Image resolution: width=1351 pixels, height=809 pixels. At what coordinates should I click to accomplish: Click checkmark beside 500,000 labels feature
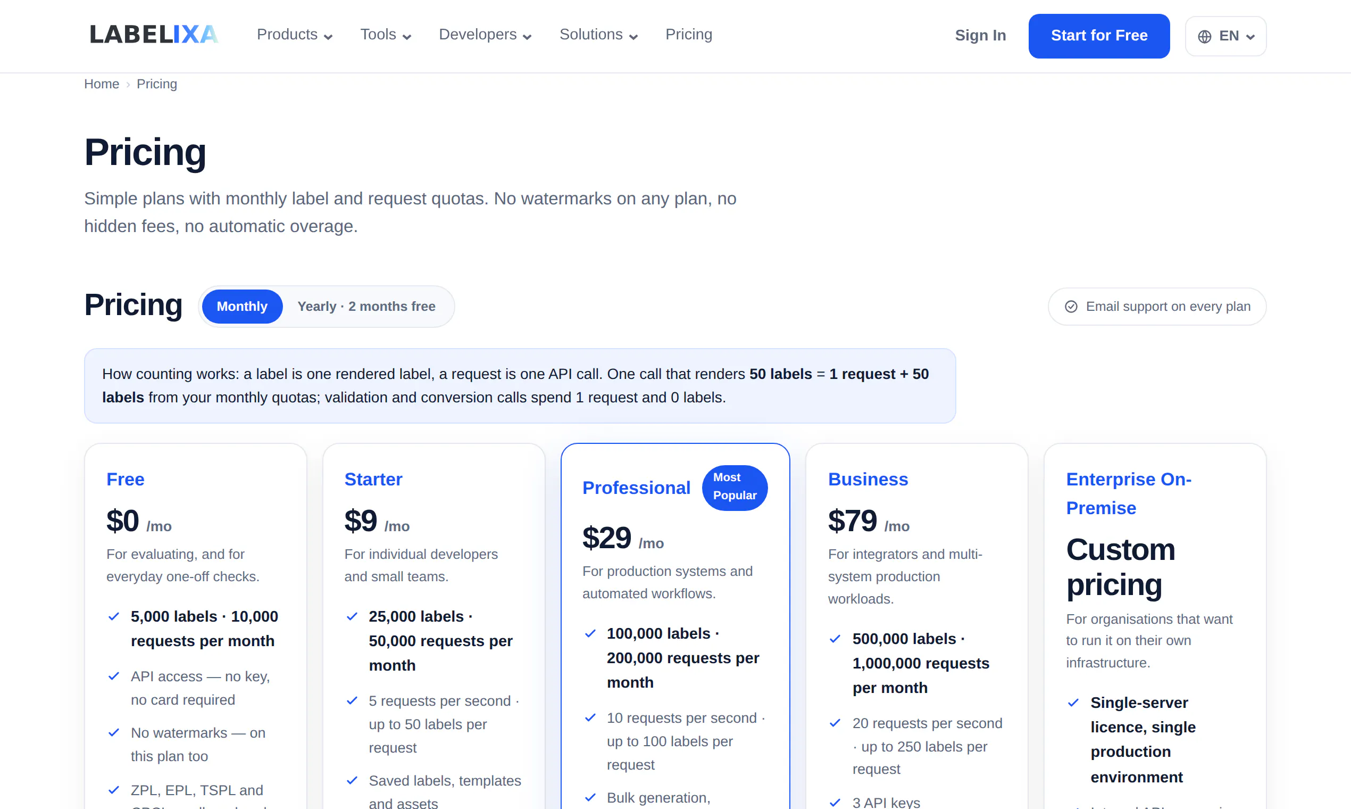click(835, 639)
